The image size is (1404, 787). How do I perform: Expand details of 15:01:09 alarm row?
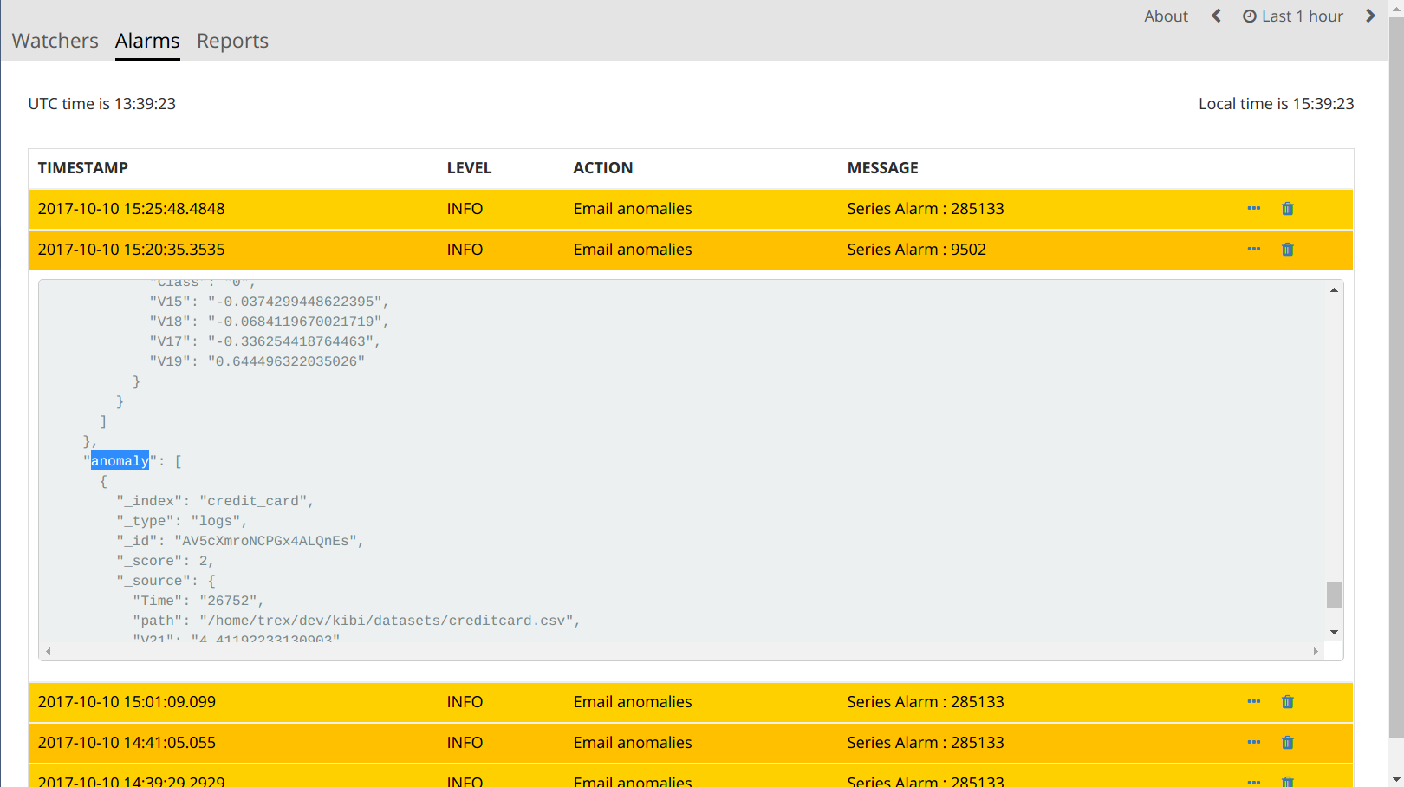click(1253, 702)
